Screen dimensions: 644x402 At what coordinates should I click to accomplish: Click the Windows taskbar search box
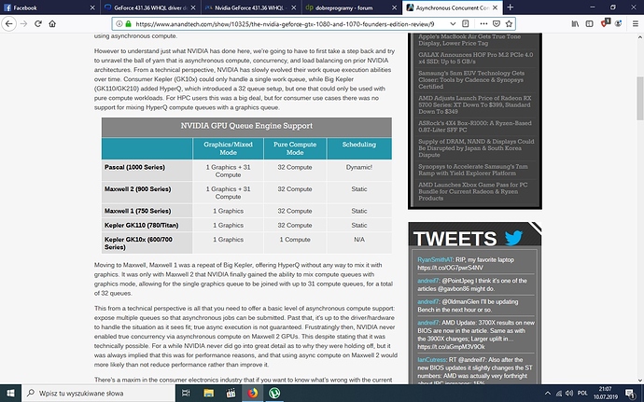click(99, 394)
